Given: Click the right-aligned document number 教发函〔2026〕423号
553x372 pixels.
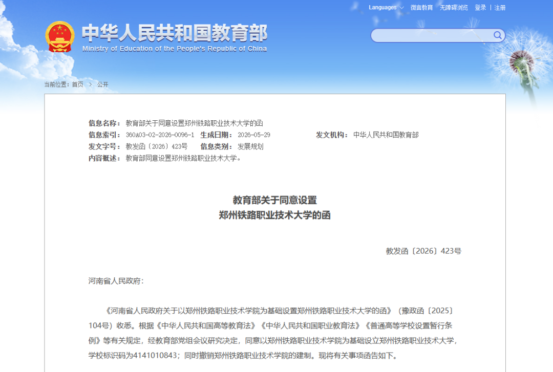Looking at the screenshot, I should pyautogui.click(x=423, y=251).
